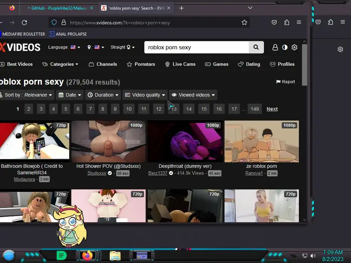Click the Firefox taskbar icon
The height and width of the screenshot is (263, 351).
(x=87, y=255)
